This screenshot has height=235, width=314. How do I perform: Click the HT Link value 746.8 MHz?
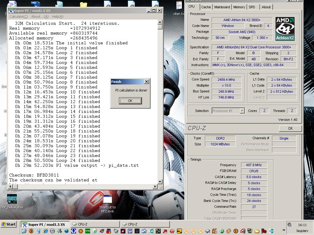[x=226, y=97]
